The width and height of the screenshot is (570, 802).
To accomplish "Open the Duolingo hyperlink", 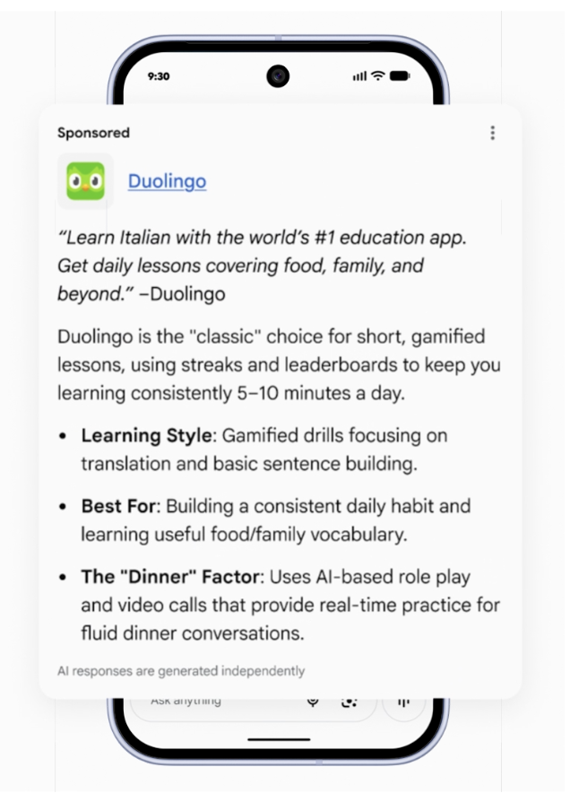I will [168, 181].
